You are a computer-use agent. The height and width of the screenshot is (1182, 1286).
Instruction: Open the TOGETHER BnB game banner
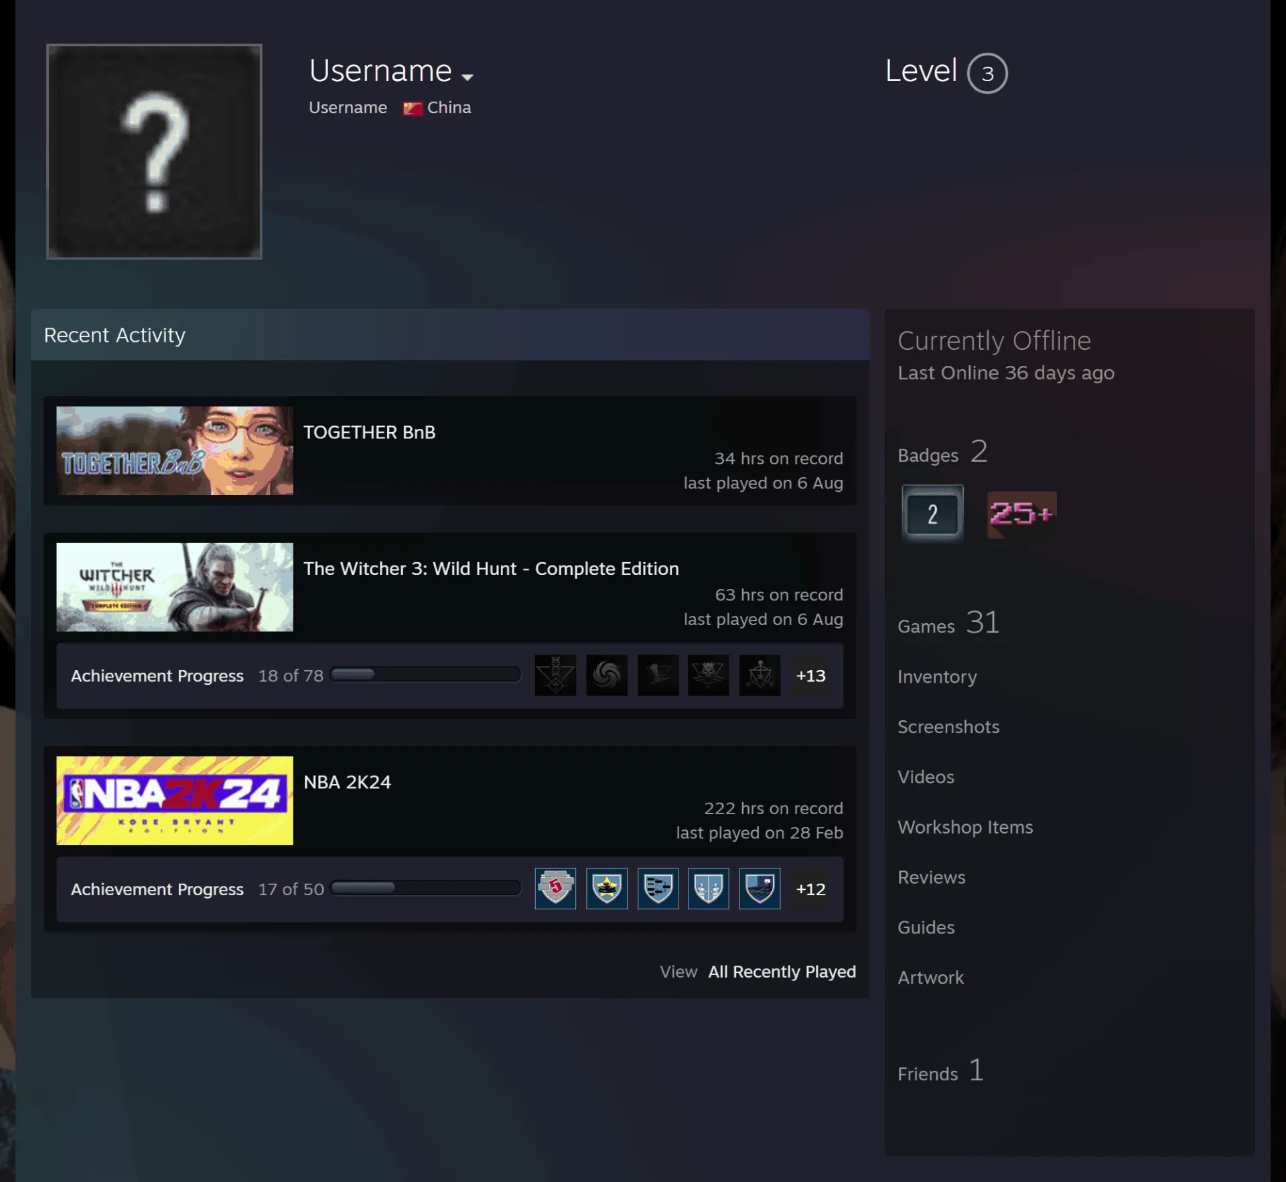coord(175,451)
